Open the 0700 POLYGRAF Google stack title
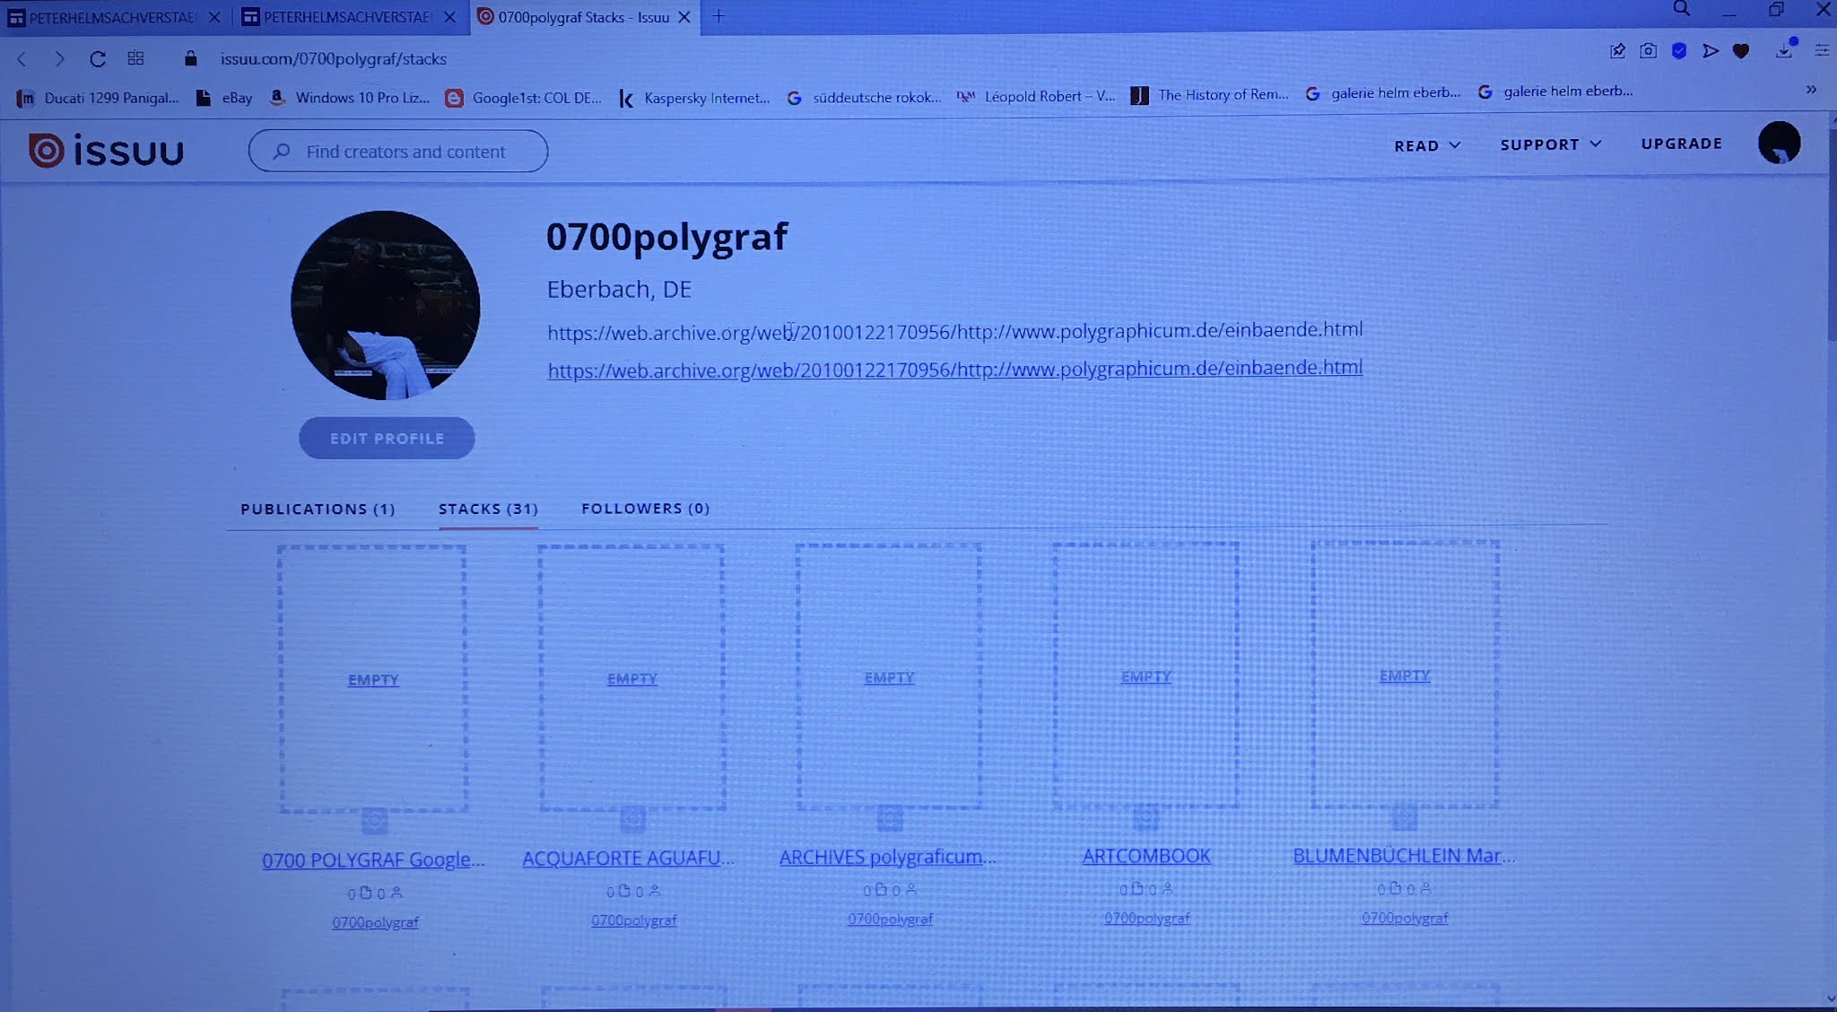The height and width of the screenshot is (1012, 1837). pyautogui.click(x=373, y=859)
